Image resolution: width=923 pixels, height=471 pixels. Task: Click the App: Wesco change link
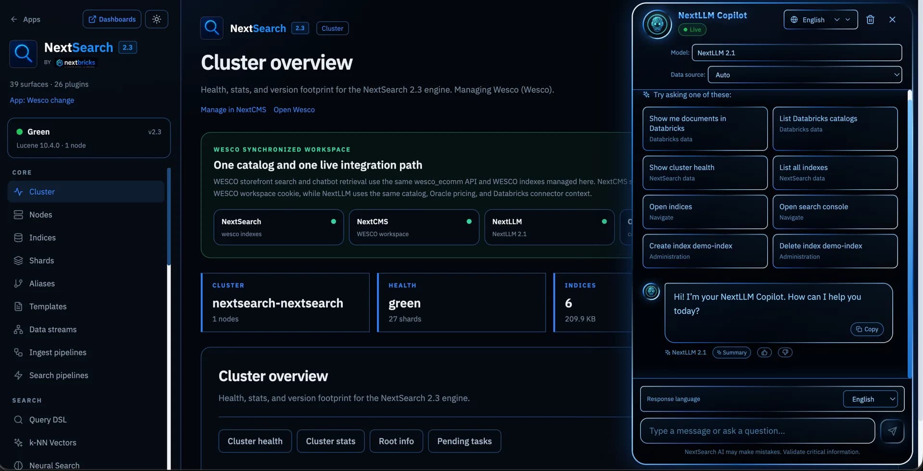point(42,100)
